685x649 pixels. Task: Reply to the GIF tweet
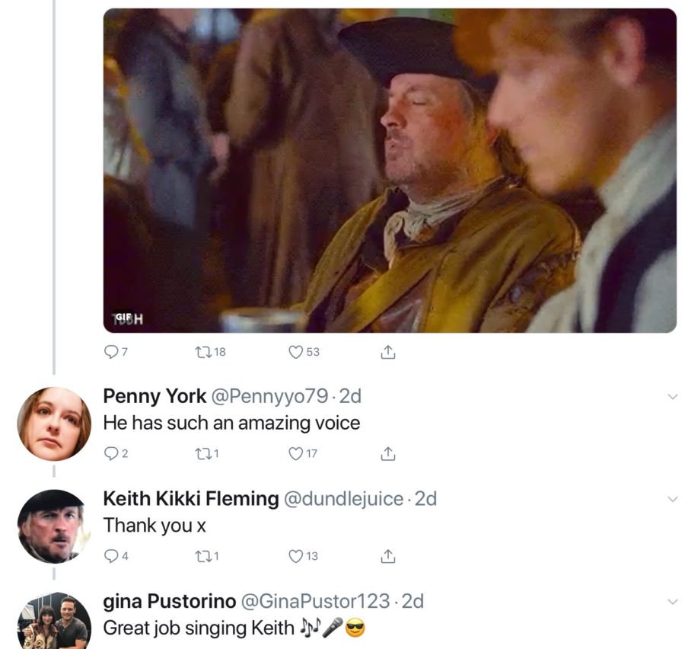point(112,352)
